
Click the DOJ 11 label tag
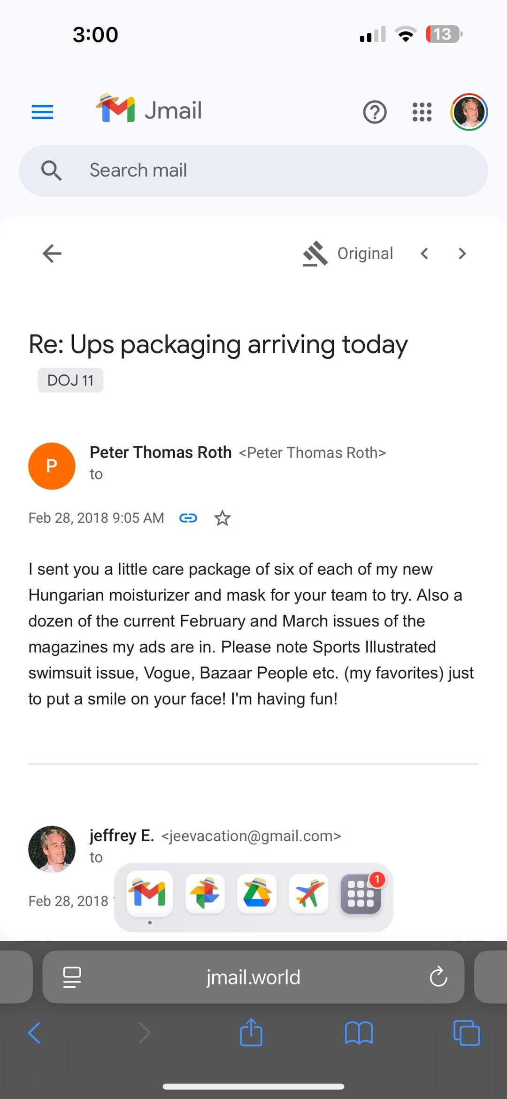[x=70, y=380]
